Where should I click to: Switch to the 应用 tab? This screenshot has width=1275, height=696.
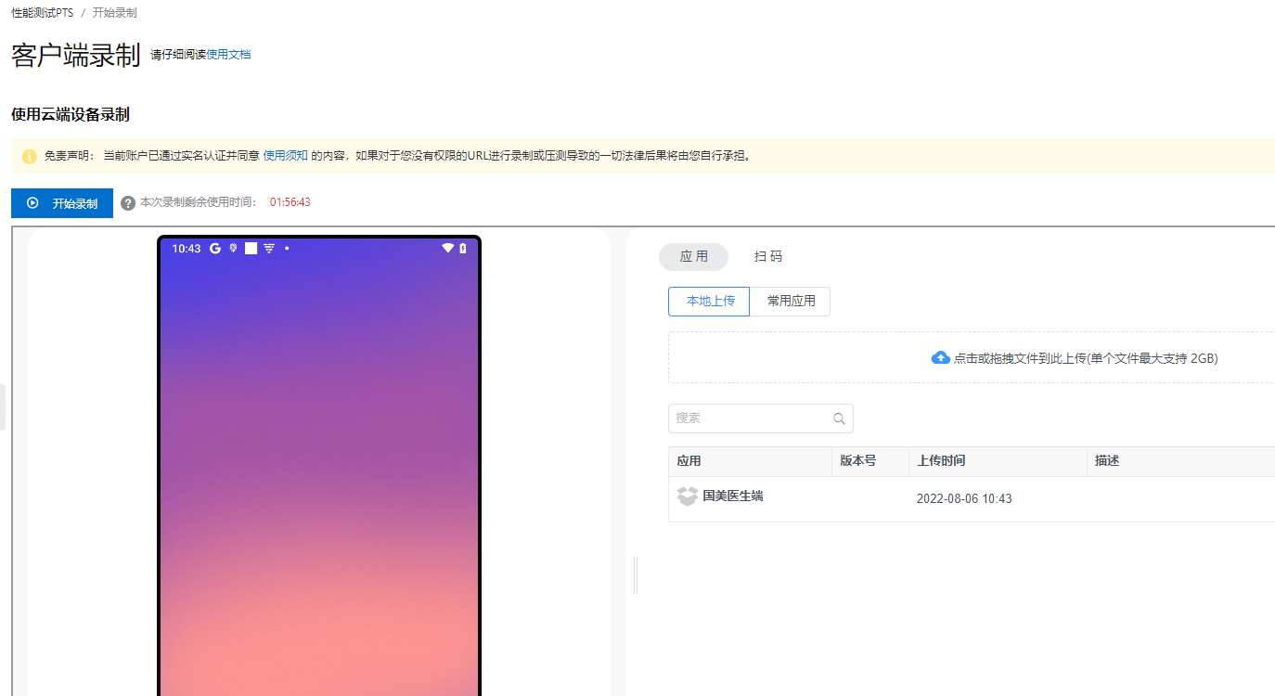tap(693, 257)
